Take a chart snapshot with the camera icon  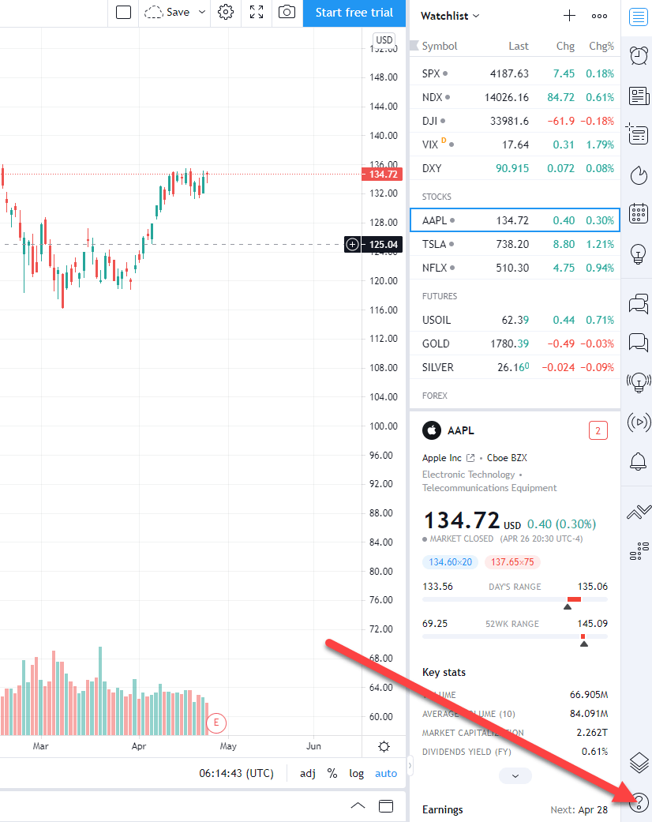coord(287,13)
